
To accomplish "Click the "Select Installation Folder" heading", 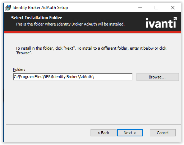I will point(36,18).
